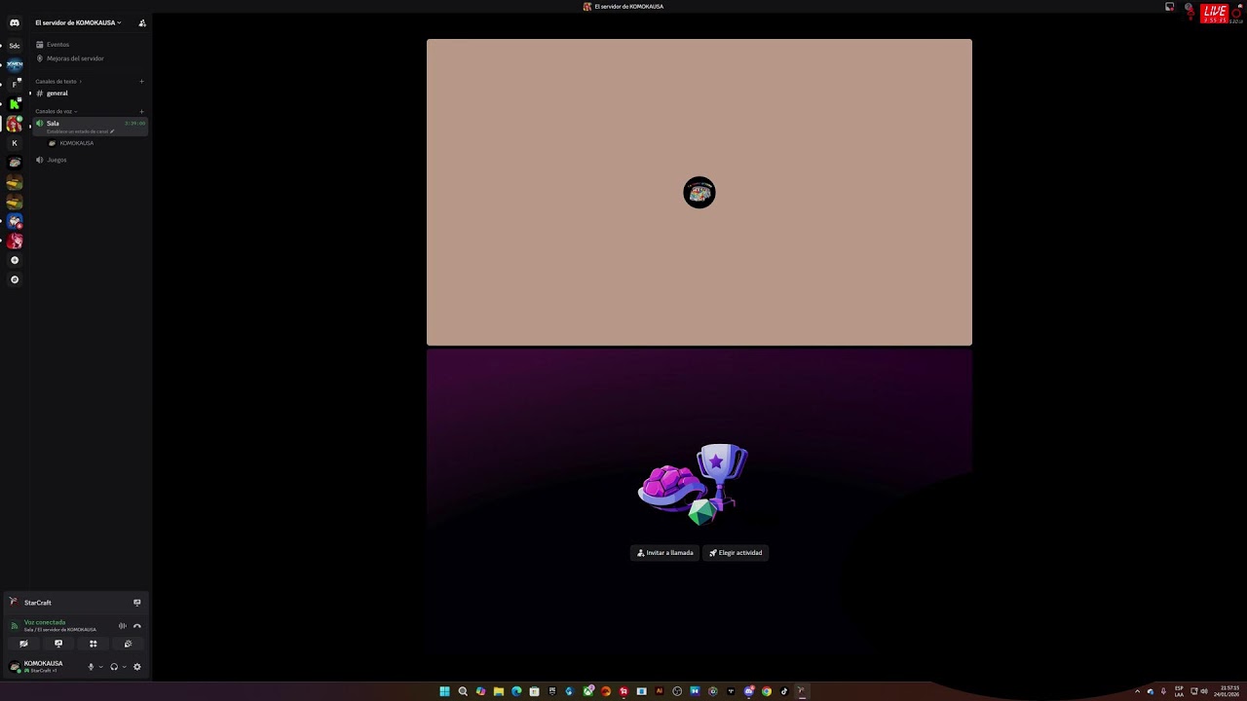
Task: Open Discover servers compass icon
Action: click(14, 279)
